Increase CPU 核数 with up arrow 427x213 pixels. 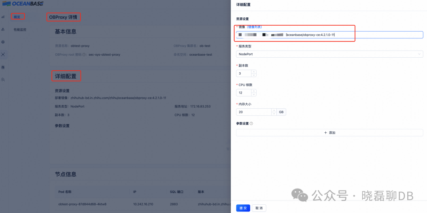(x=254, y=91)
